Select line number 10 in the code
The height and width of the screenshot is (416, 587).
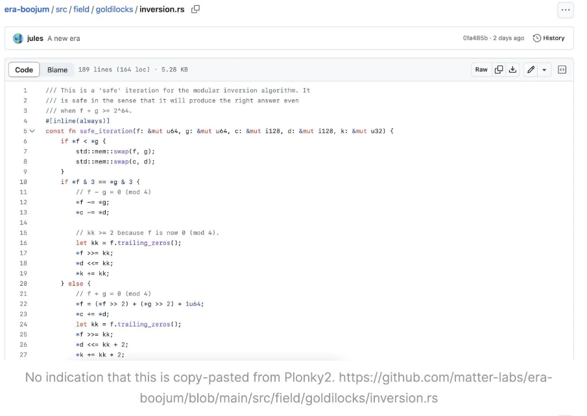point(23,182)
